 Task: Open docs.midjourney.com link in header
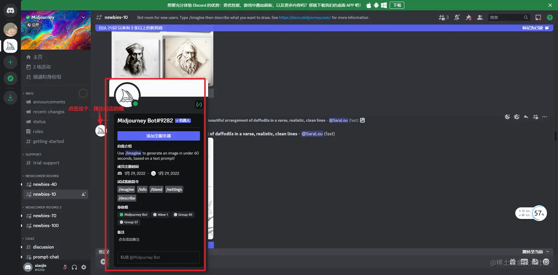click(x=305, y=17)
